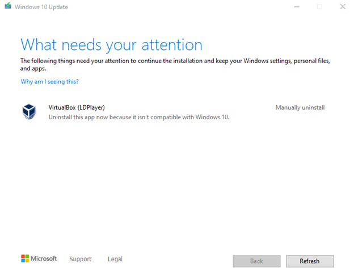Click the Refresh button

[310, 261]
